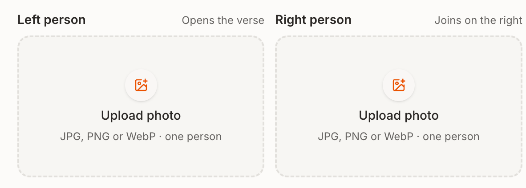Click "Upload photo" text for the right person
Viewport: 526px width, 188px height.
[399, 116]
